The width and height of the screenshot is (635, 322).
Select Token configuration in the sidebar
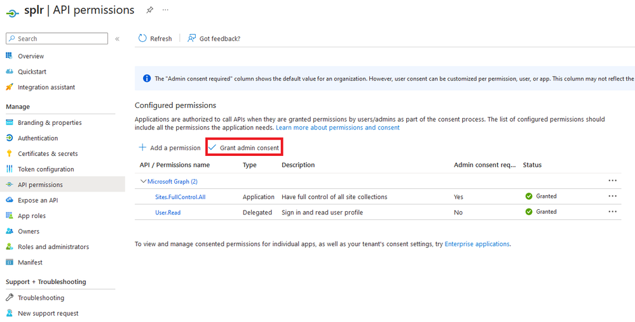[46, 169]
